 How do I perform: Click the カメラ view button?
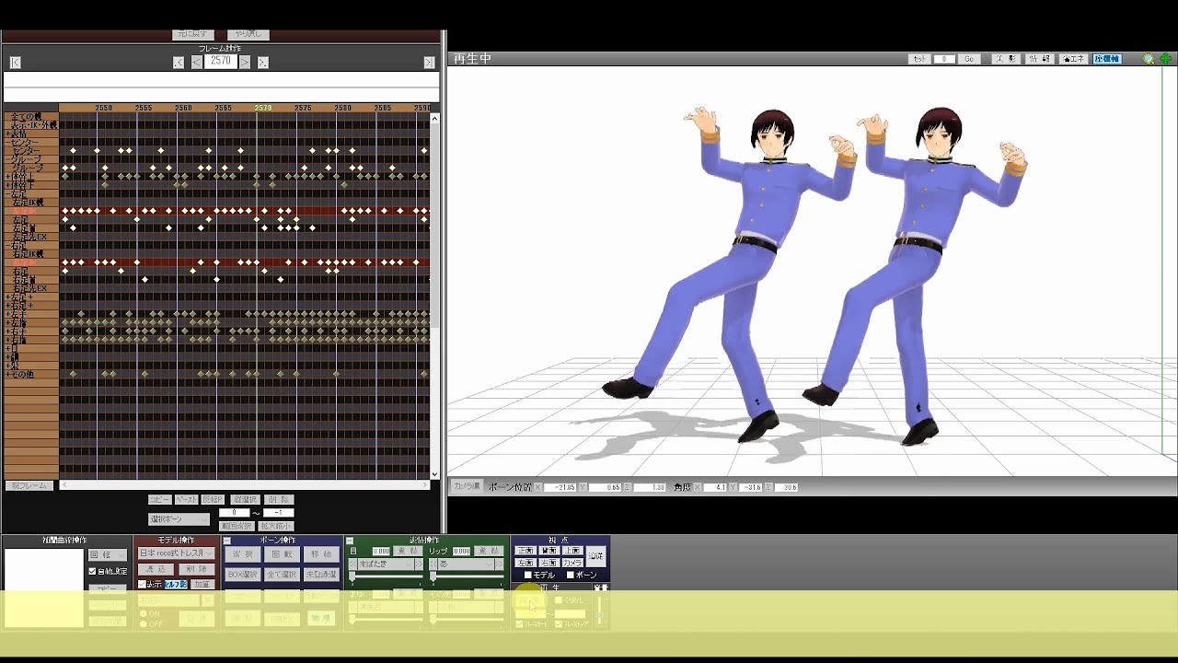572,563
